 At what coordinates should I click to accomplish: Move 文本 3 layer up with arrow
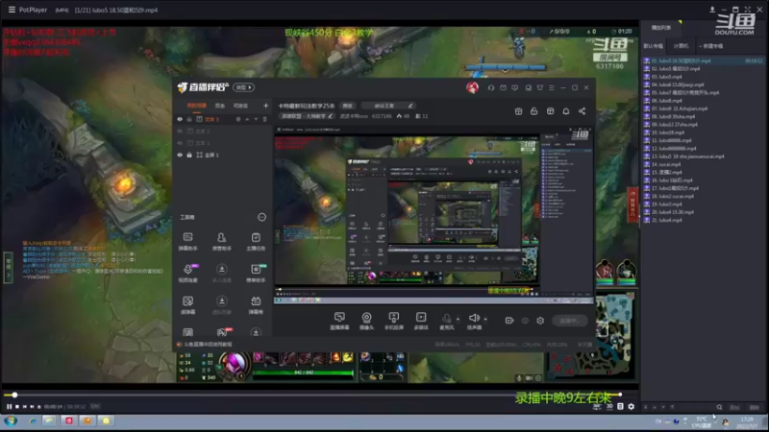[247, 119]
